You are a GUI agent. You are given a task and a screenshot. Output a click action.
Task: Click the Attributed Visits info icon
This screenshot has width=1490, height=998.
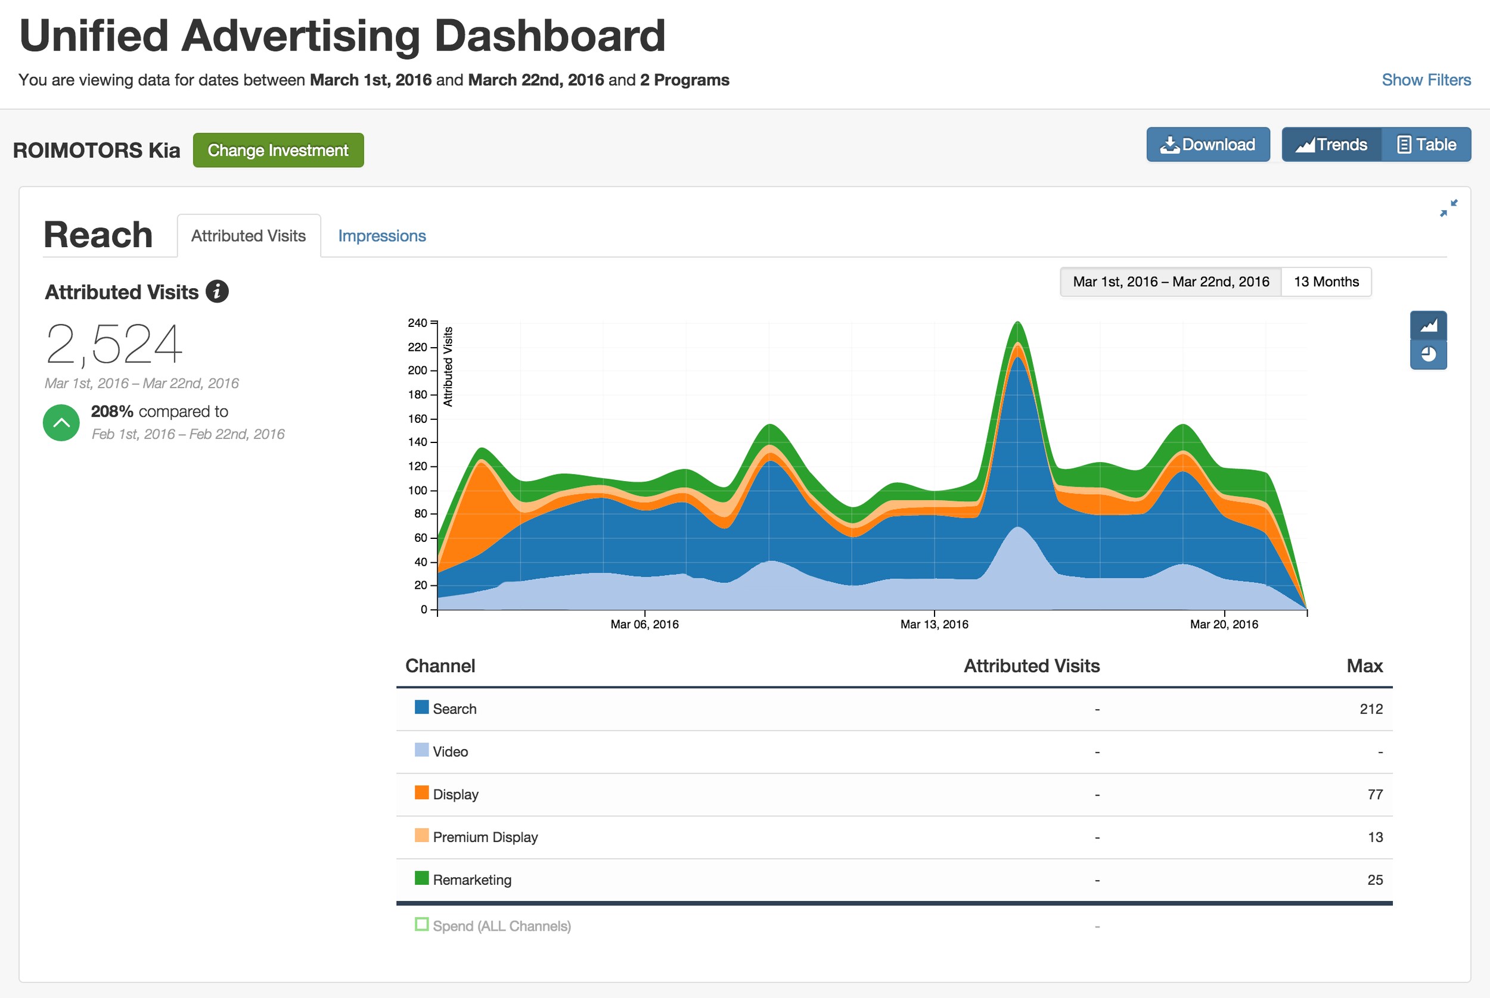tap(216, 292)
